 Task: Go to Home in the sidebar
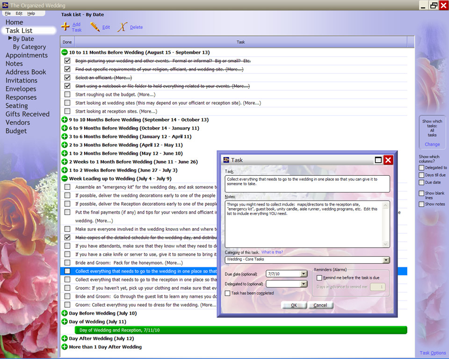point(14,22)
